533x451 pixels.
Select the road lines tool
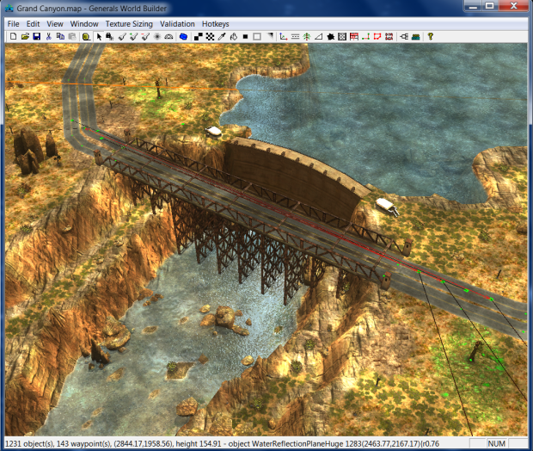tap(295, 36)
